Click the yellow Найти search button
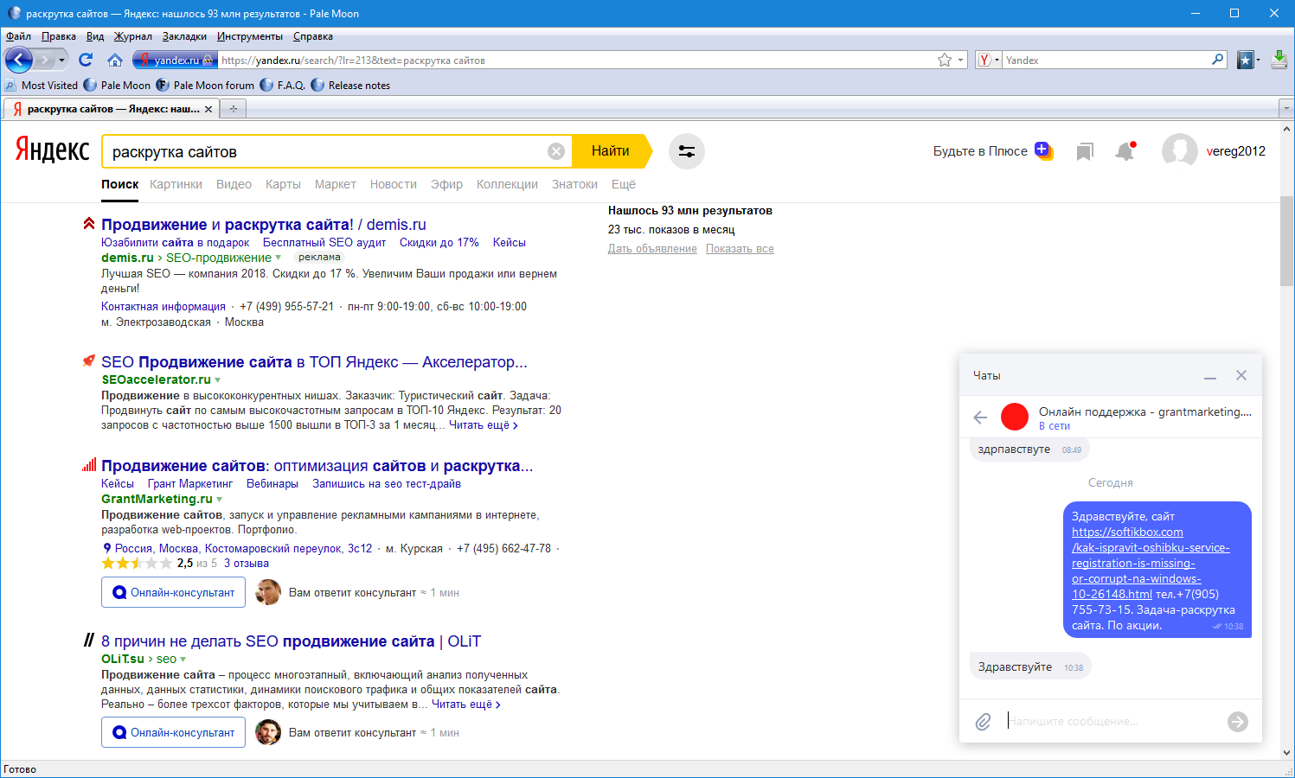This screenshot has height=778, width=1295. (x=611, y=151)
